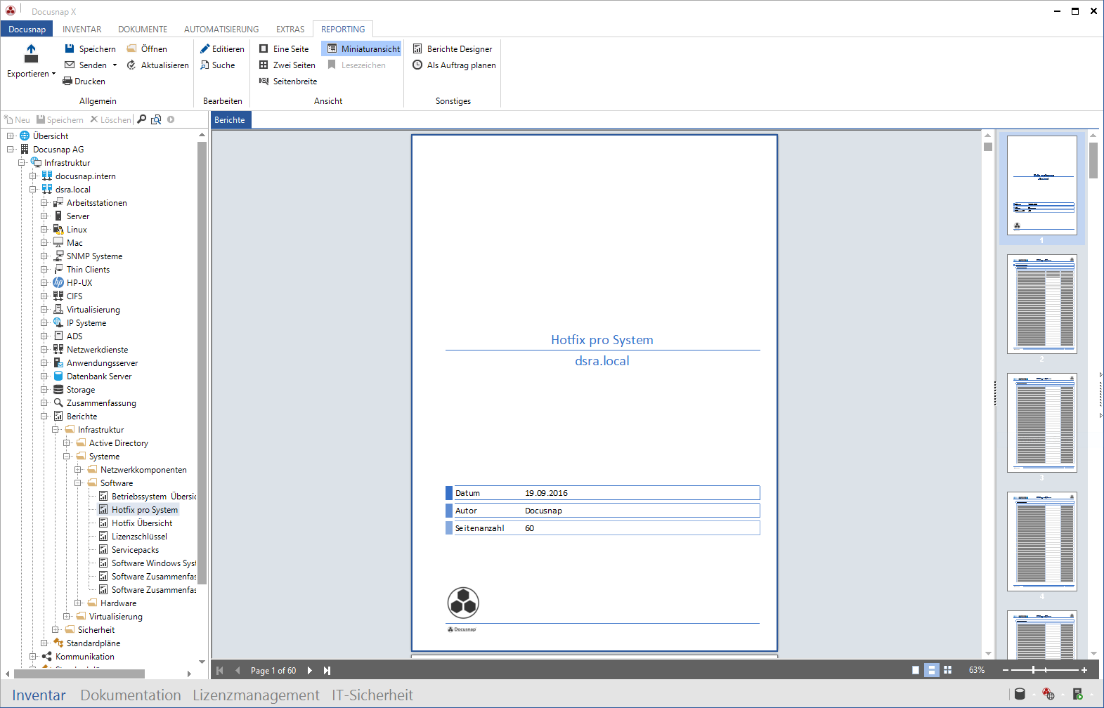Image resolution: width=1104 pixels, height=708 pixels.
Task: Open the Inventar module
Action: [x=39, y=695]
